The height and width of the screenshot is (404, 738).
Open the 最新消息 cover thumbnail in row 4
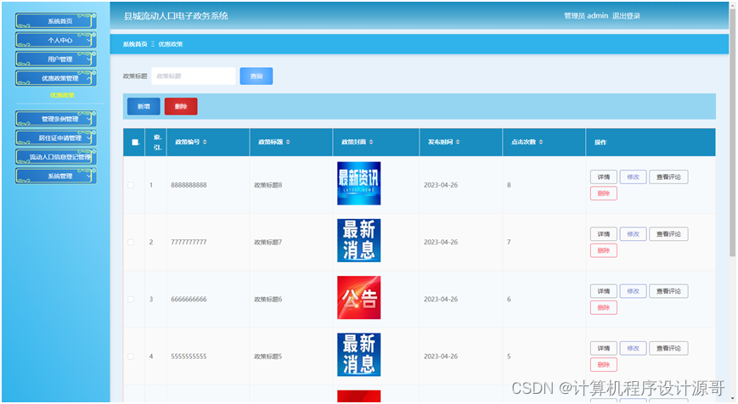[358, 355]
